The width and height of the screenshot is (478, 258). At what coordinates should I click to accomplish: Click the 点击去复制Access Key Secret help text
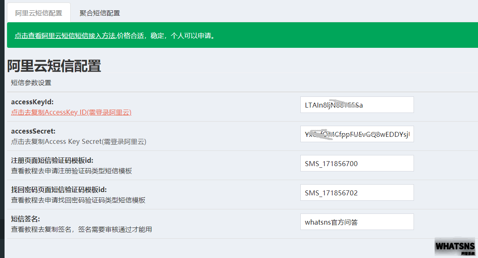click(x=78, y=141)
